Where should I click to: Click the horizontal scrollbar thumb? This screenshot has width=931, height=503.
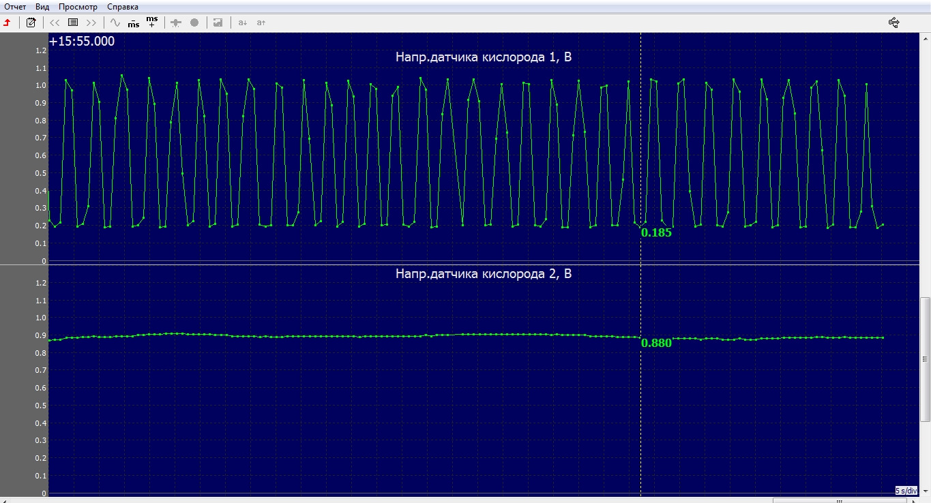[840, 500]
